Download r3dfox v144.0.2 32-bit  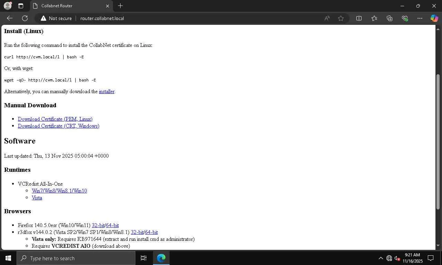pos(137,232)
